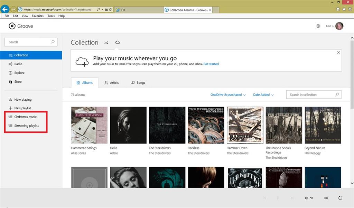This screenshot has width=354, height=208.
Task: Switch to the Artists tab
Action: 112,83
